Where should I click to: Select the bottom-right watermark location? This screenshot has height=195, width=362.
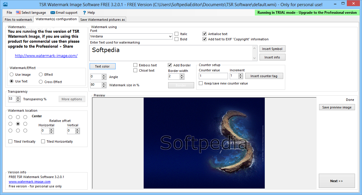pos(25,130)
